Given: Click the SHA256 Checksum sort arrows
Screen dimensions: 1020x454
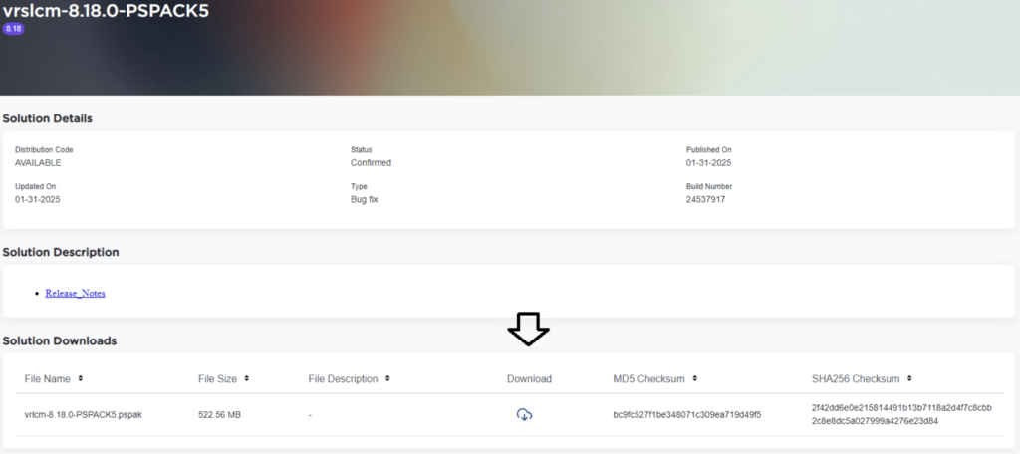Looking at the screenshot, I should [910, 378].
